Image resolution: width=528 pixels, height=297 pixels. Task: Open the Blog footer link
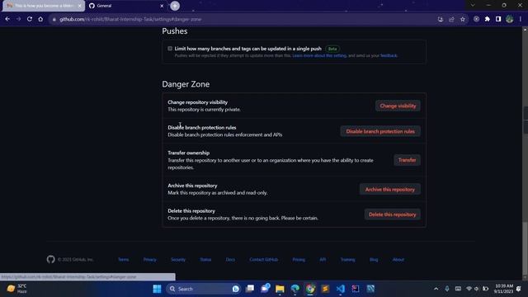point(374,259)
